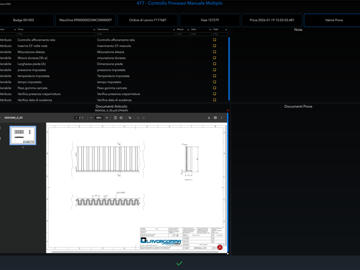Viewport: 360px width, 270px height.
Task: Open the note icon for Misura durezza row
Action: [215, 58]
